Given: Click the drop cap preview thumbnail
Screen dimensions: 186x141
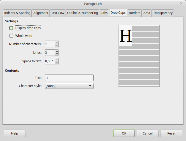Looking at the screenshot, I should (x=139, y=56).
